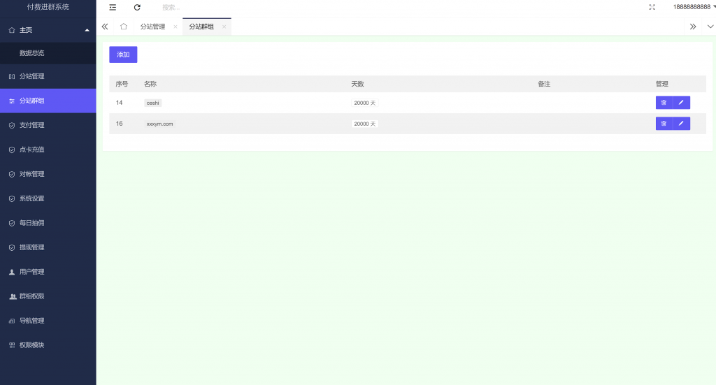
Task: Click the 添加 button
Action: (123, 55)
